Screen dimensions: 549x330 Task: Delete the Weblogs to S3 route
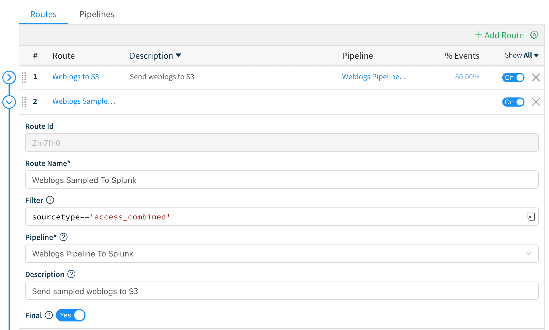[536, 77]
